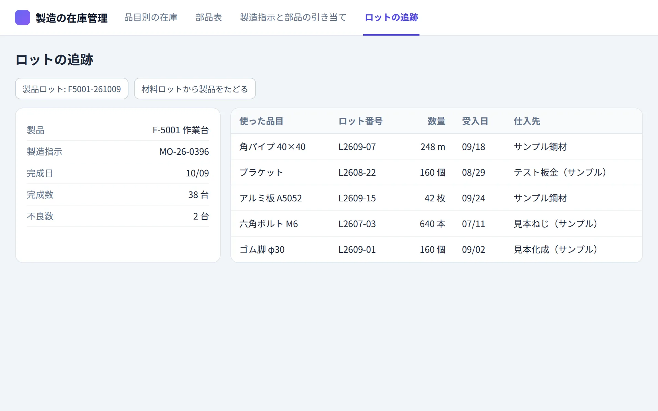Click the 仕入先 column header
This screenshot has height=411, width=658.
tap(527, 121)
